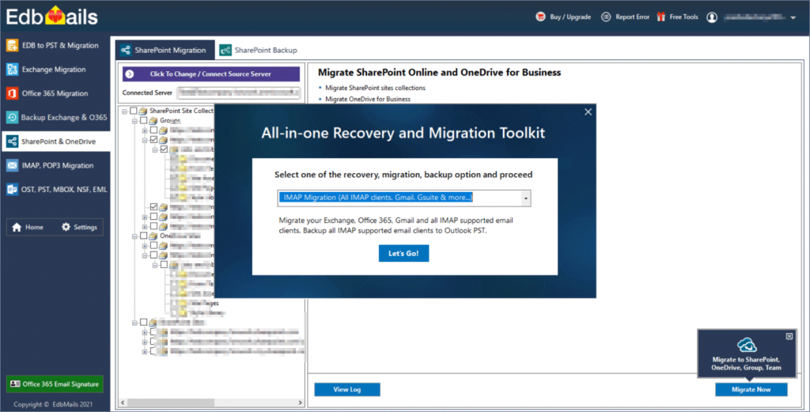This screenshot has height=412, width=810.
Task: Click the Report Error icon
Action: [x=605, y=17]
